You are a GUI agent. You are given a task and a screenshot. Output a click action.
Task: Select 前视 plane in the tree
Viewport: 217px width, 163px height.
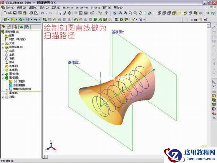[x=12, y=51]
